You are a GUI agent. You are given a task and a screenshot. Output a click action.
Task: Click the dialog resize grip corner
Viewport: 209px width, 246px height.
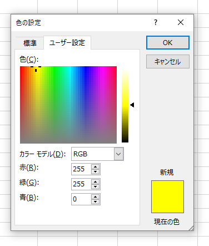(191, 228)
